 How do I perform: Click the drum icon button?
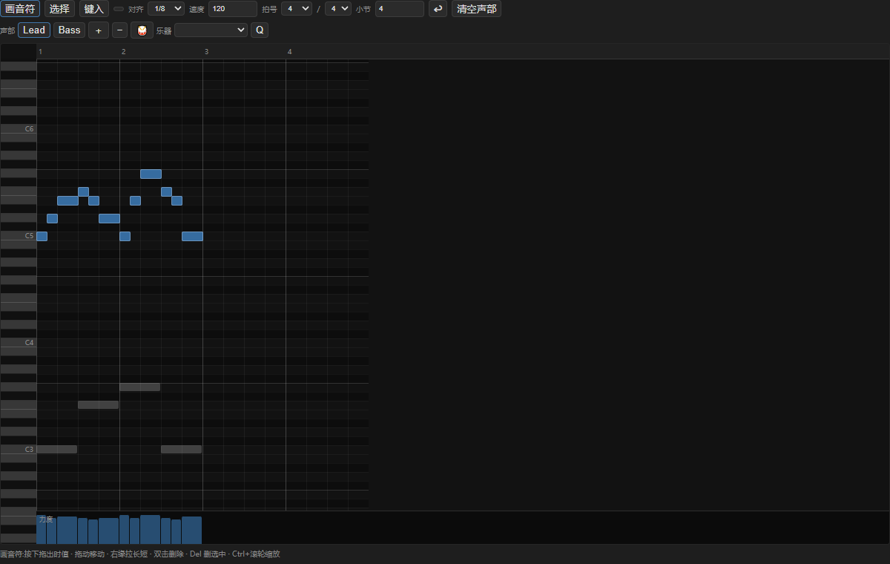[x=142, y=30]
